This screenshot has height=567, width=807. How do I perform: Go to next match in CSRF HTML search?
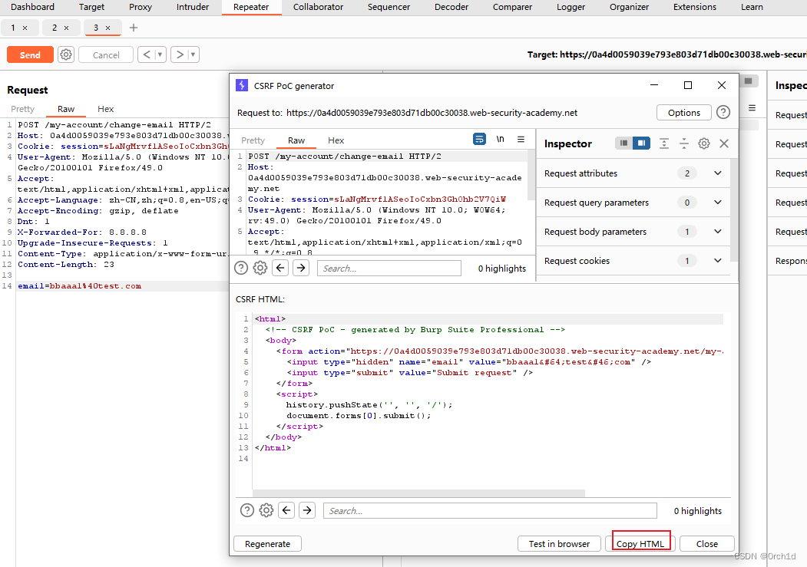coord(307,510)
